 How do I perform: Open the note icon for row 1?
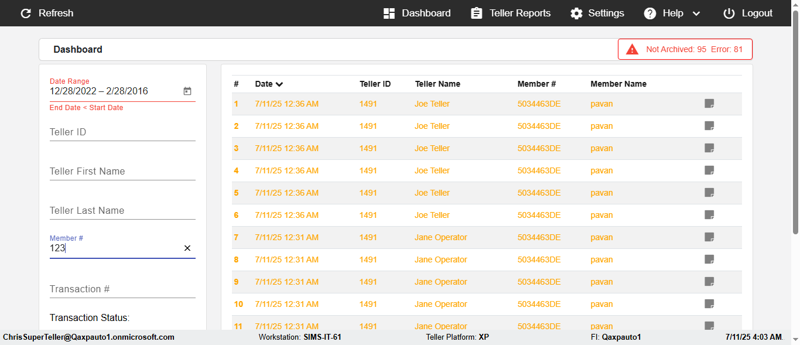click(x=709, y=104)
